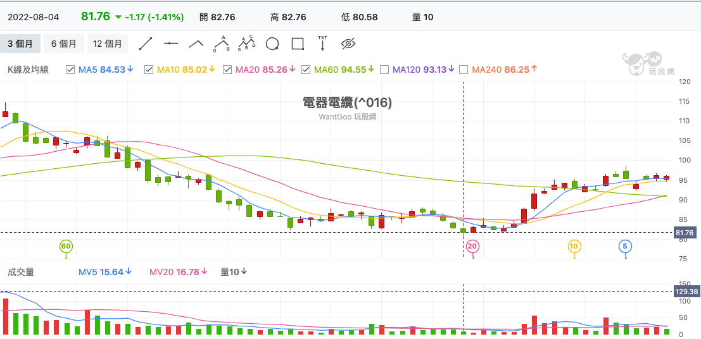Click the 成交量 section label
The height and width of the screenshot is (339, 701).
(x=21, y=271)
